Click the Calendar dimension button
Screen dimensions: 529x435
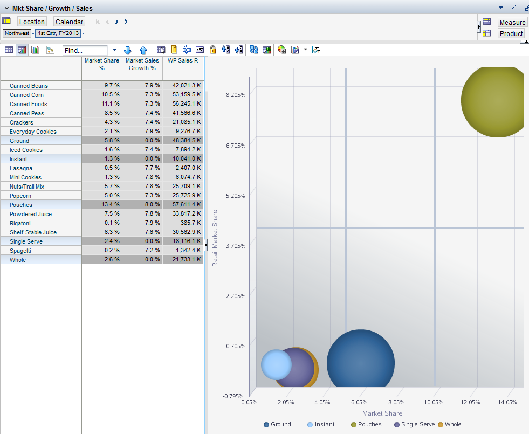(x=69, y=22)
